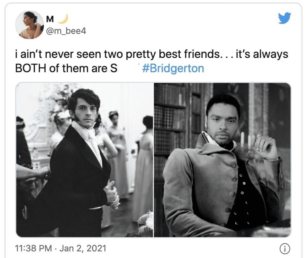
Task: Open right photo of man in grey coat
Action: point(222,160)
